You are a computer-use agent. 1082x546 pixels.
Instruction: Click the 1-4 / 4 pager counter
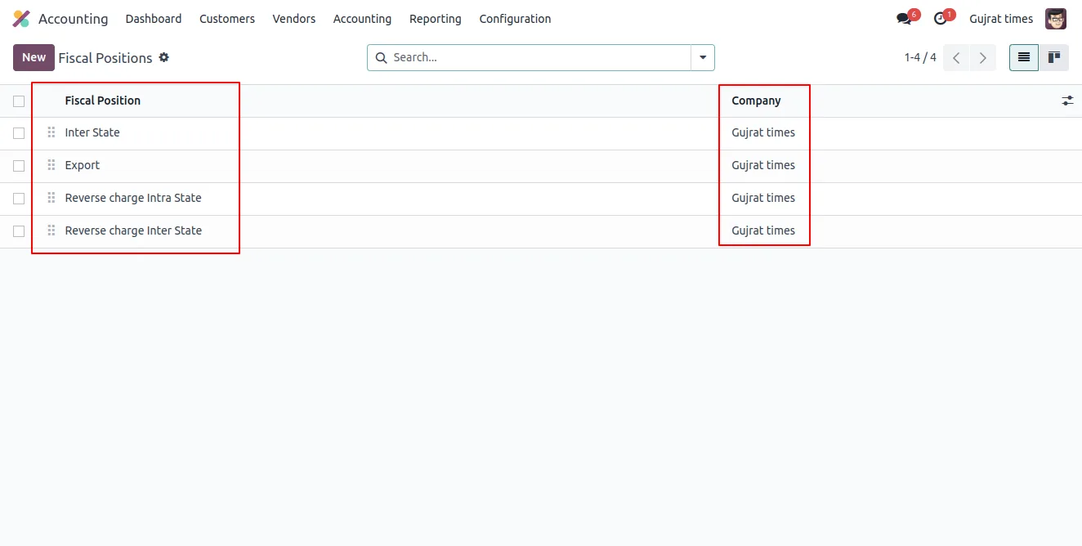920,57
